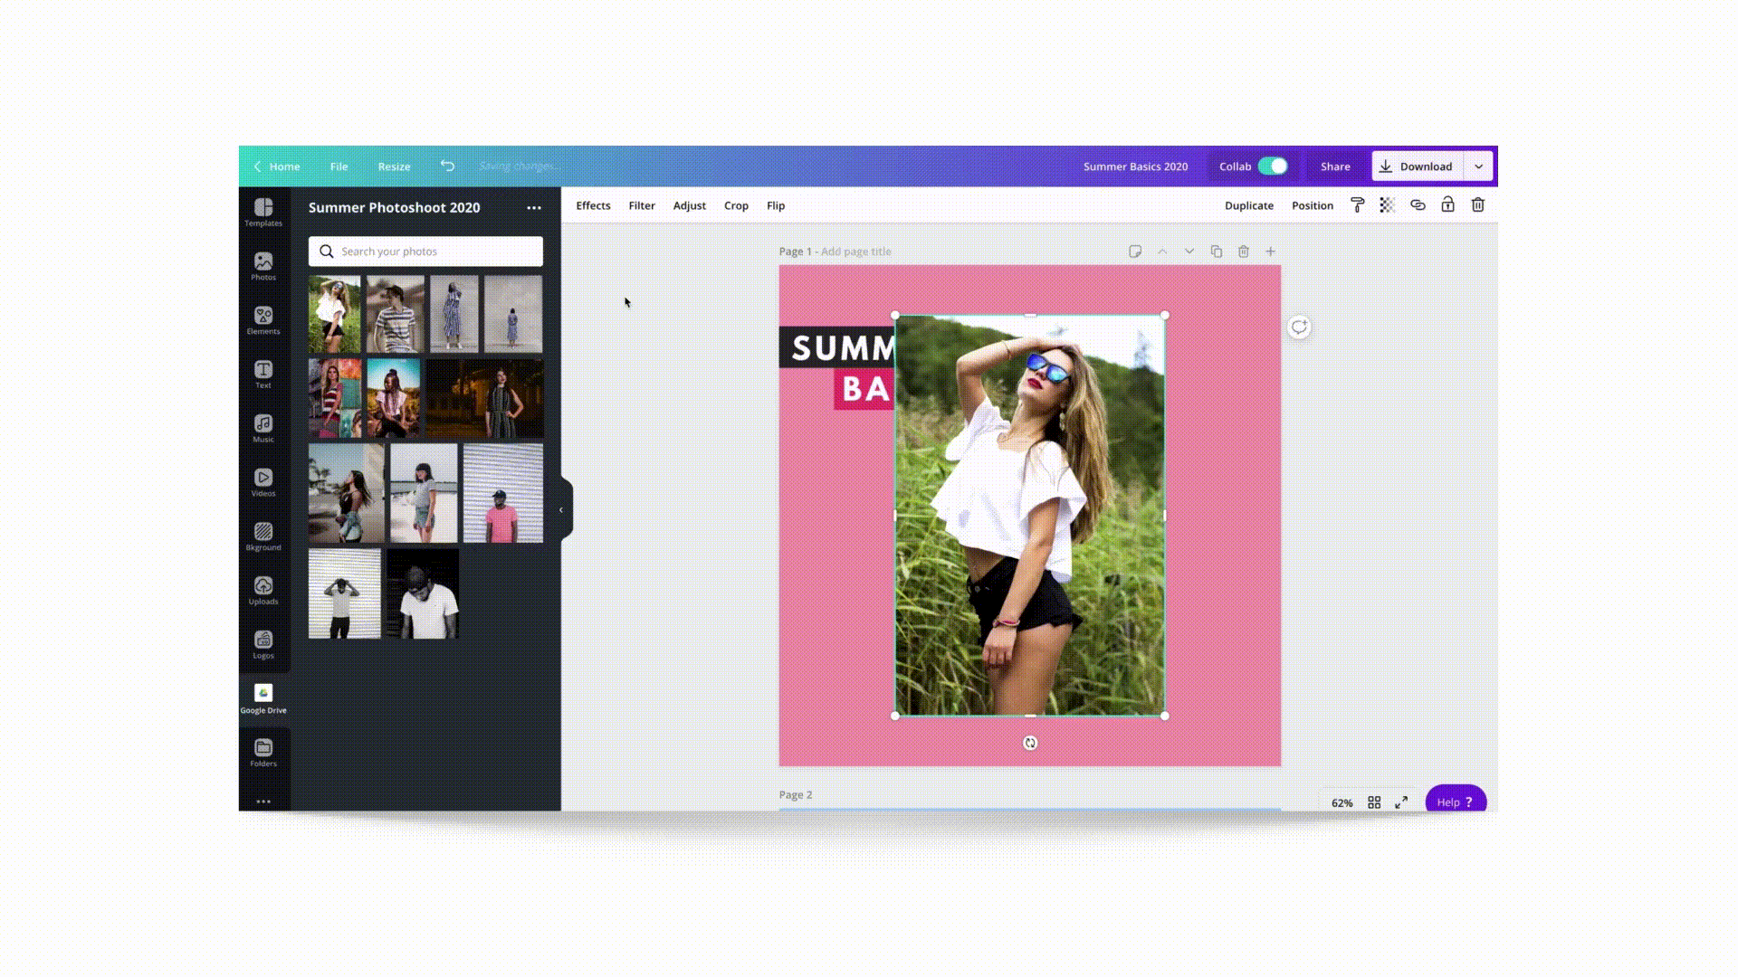
Task: Click the SUMM headline text on canvas
Action: pos(837,347)
